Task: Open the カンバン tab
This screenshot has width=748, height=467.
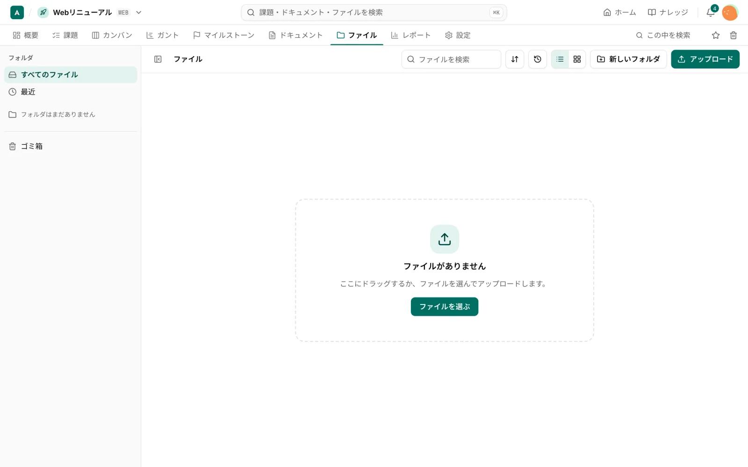Action: 112,35
